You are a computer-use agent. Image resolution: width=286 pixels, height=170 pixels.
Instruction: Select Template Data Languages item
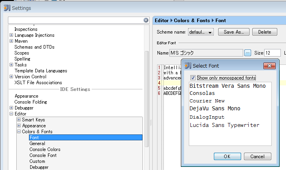point(41,70)
